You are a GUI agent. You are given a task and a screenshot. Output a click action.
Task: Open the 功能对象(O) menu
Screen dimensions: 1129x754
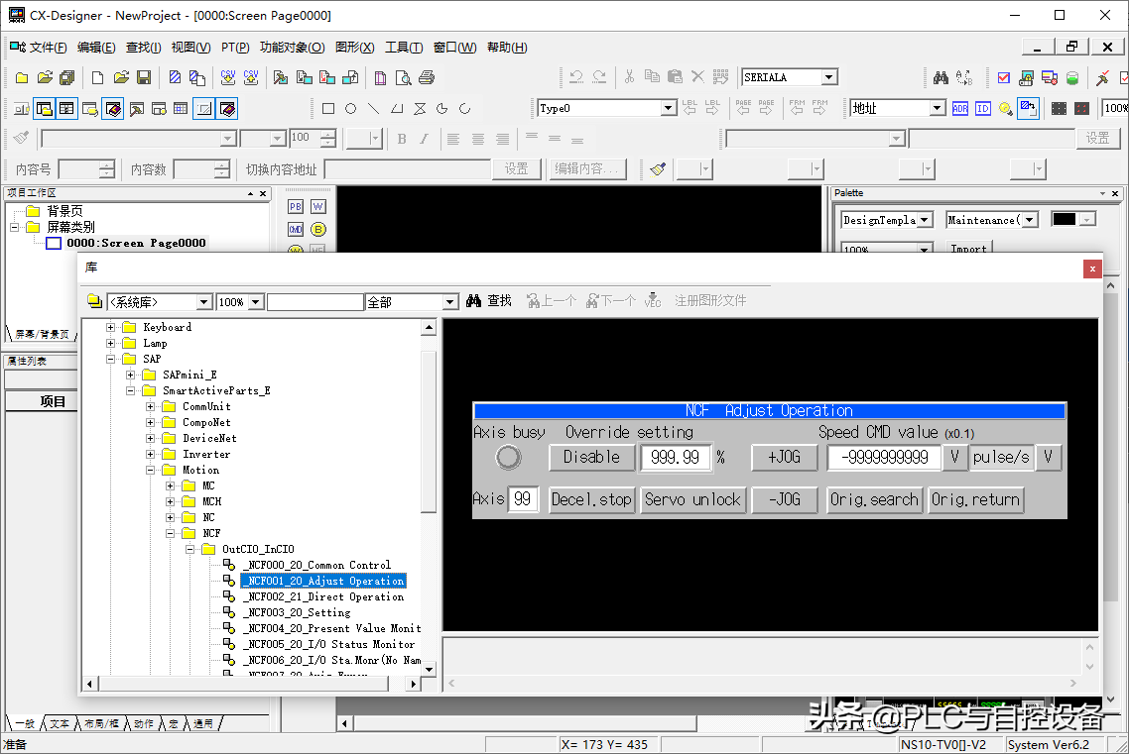pyautogui.click(x=292, y=48)
